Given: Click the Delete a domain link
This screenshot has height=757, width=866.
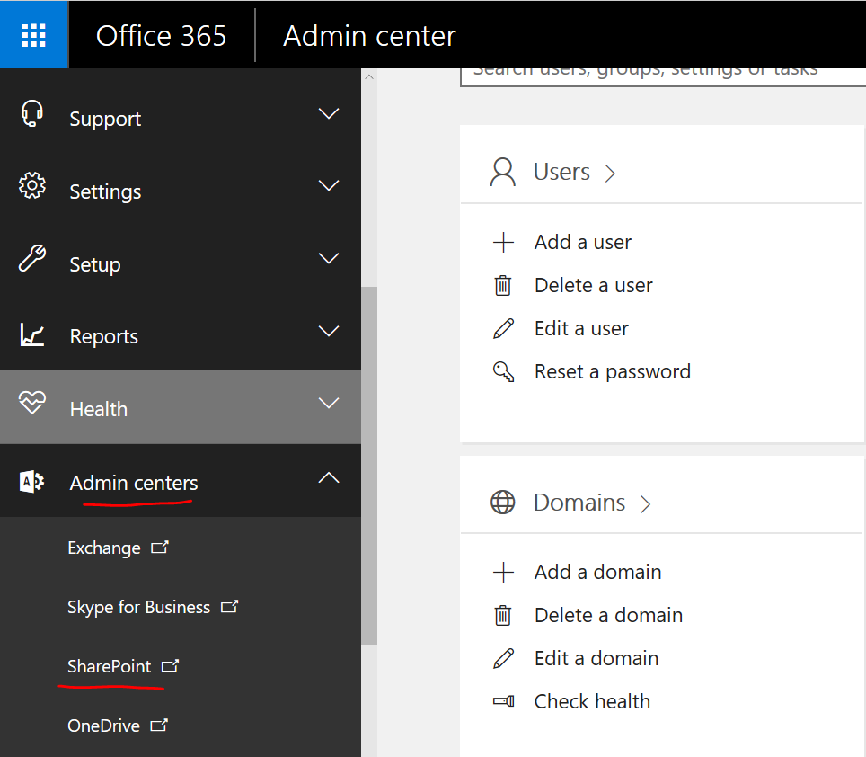Looking at the screenshot, I should click(608, 615).
